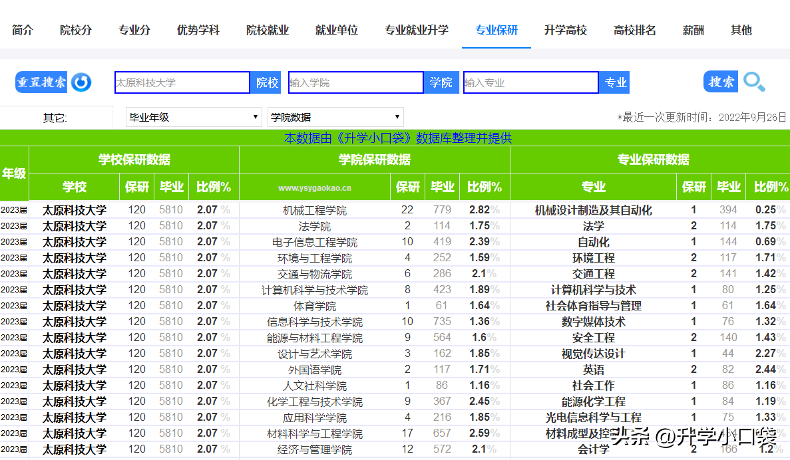Focus the 输入学院 input field
The height and width of the screenshot is (460, 790).
click(355, 82)
